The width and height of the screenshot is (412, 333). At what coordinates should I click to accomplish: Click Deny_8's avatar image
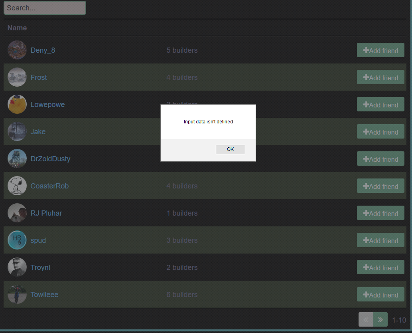(x=17, y=50)
